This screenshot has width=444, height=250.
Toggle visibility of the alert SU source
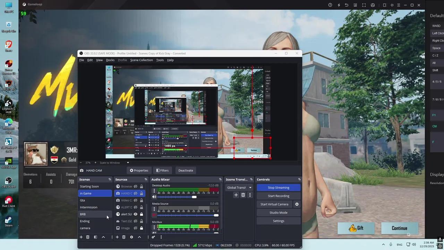(135, 214)
